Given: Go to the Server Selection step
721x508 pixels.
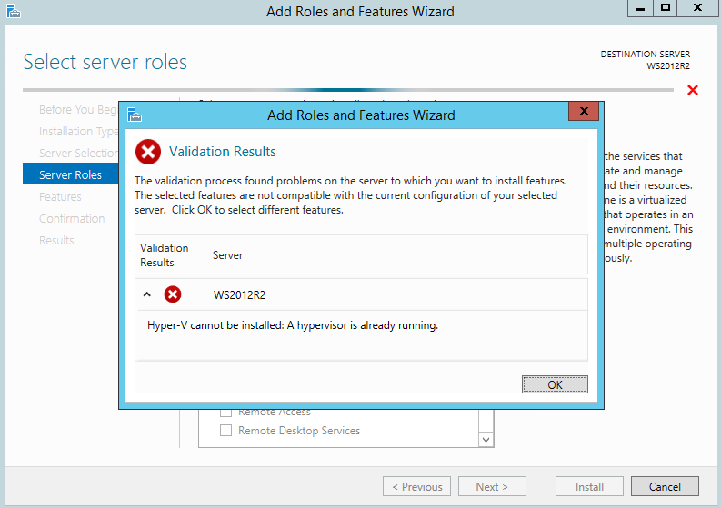Looking at the screenshot, I should (78, 153).
